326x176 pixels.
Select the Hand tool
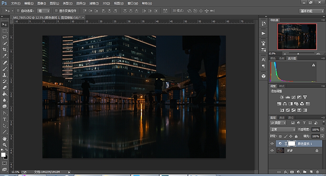point(4,138)
